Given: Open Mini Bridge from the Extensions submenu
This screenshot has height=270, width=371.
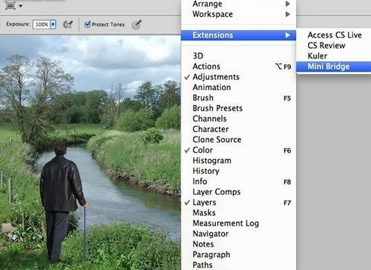Looking at the screenshot, I should [x=334, y=67].
